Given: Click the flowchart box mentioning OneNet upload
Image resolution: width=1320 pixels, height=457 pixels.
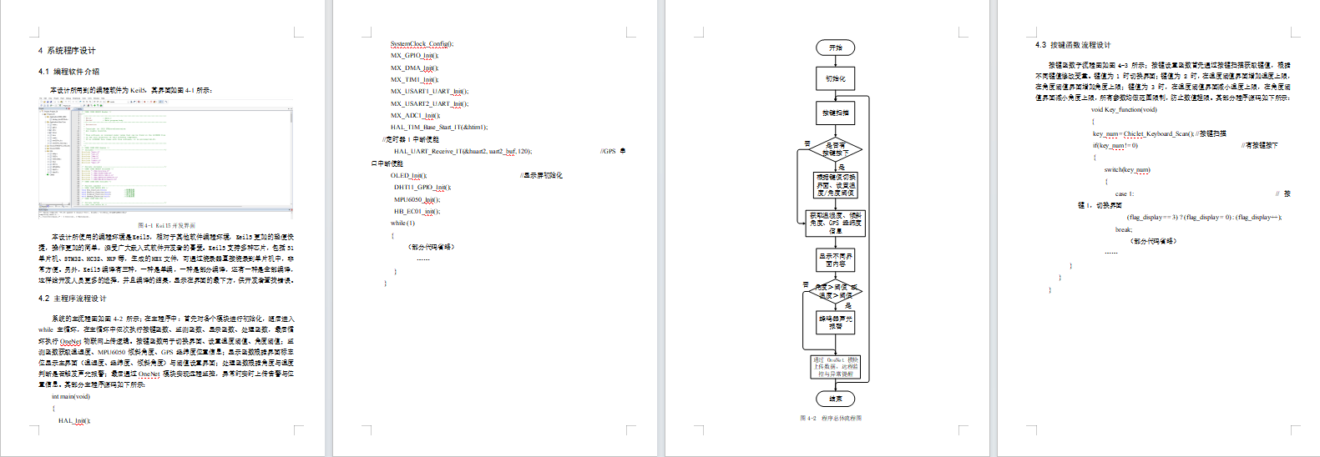Looking at the screenshot, I should coord(835,368).
